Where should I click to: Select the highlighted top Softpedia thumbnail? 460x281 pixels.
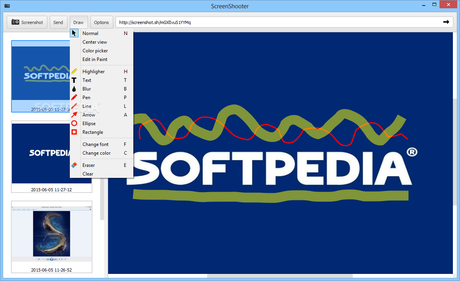click(41, 76)
